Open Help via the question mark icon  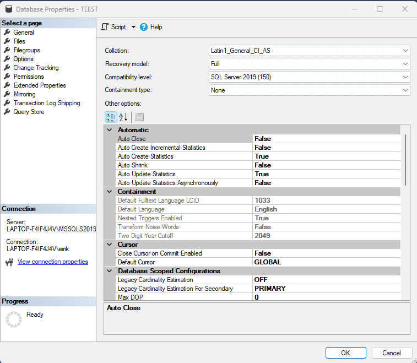pos(144,27)
